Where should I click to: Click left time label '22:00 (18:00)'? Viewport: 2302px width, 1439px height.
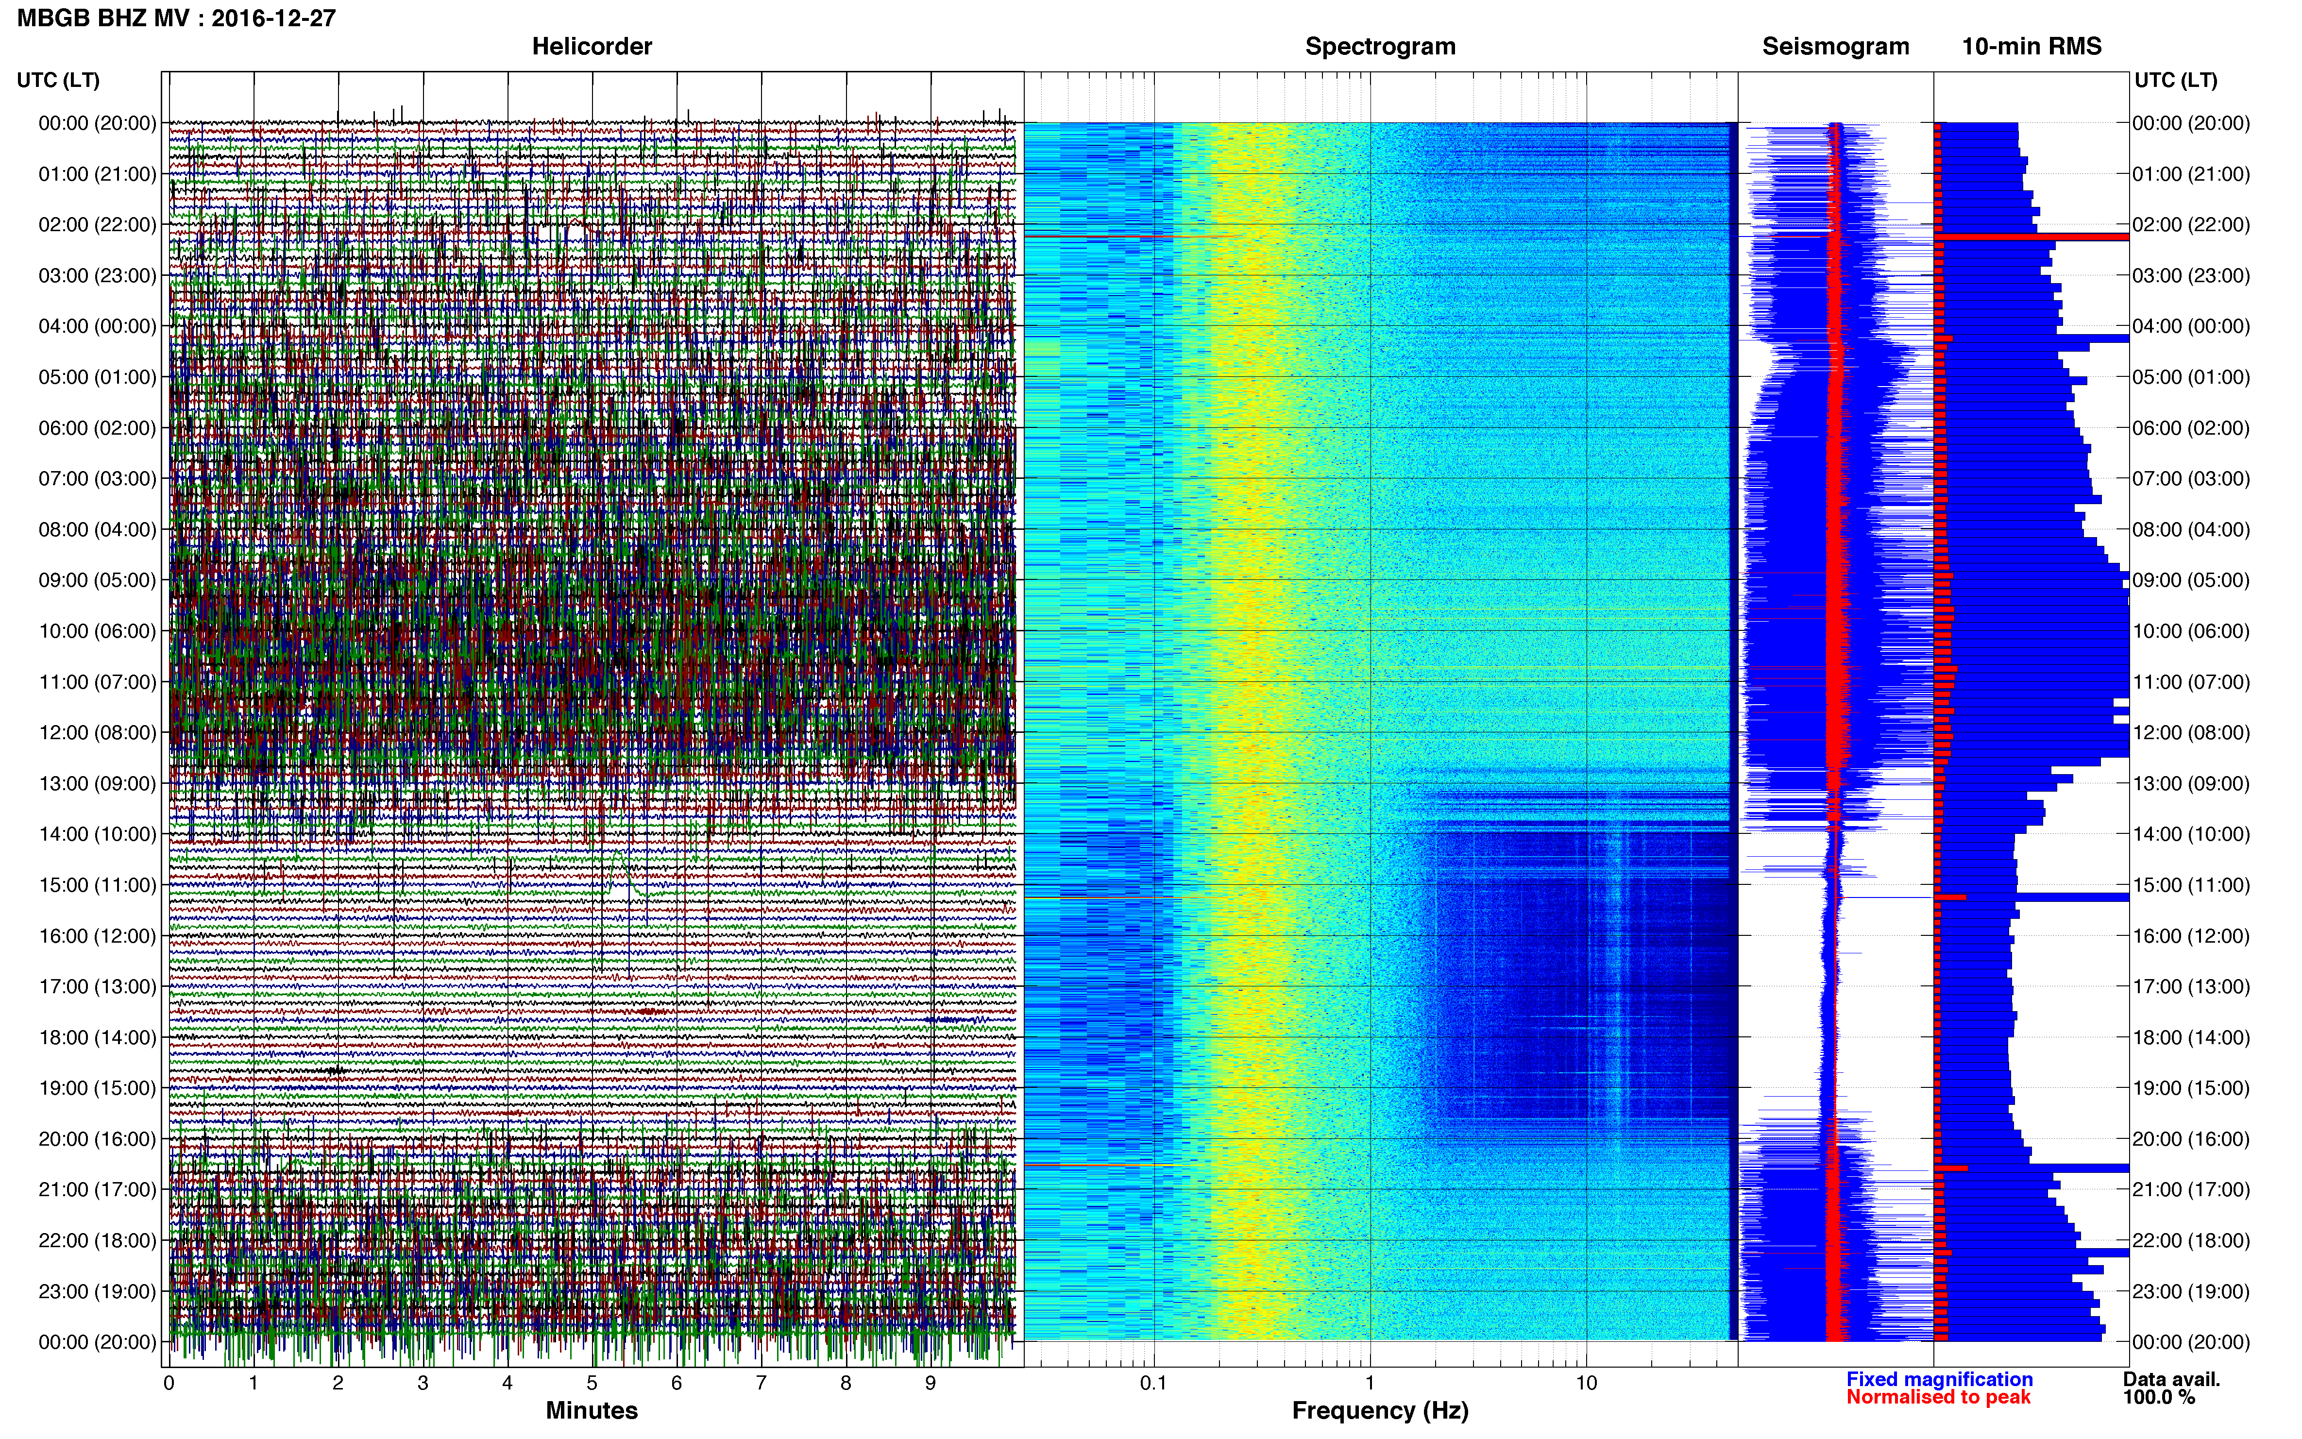click(x=97, y=1240)
